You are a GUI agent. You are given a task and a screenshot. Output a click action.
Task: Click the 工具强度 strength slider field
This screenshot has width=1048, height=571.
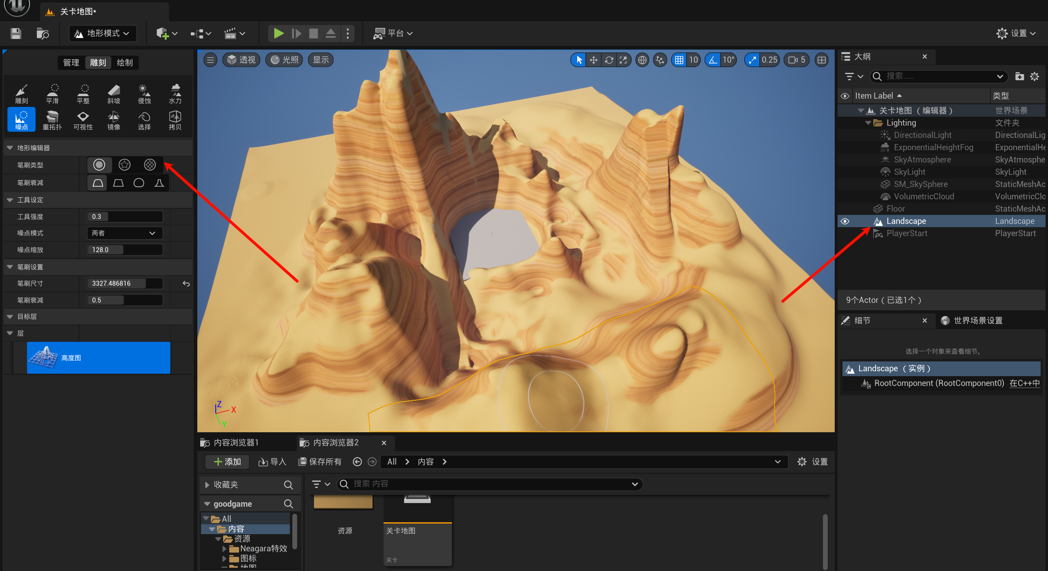(124, 217)
